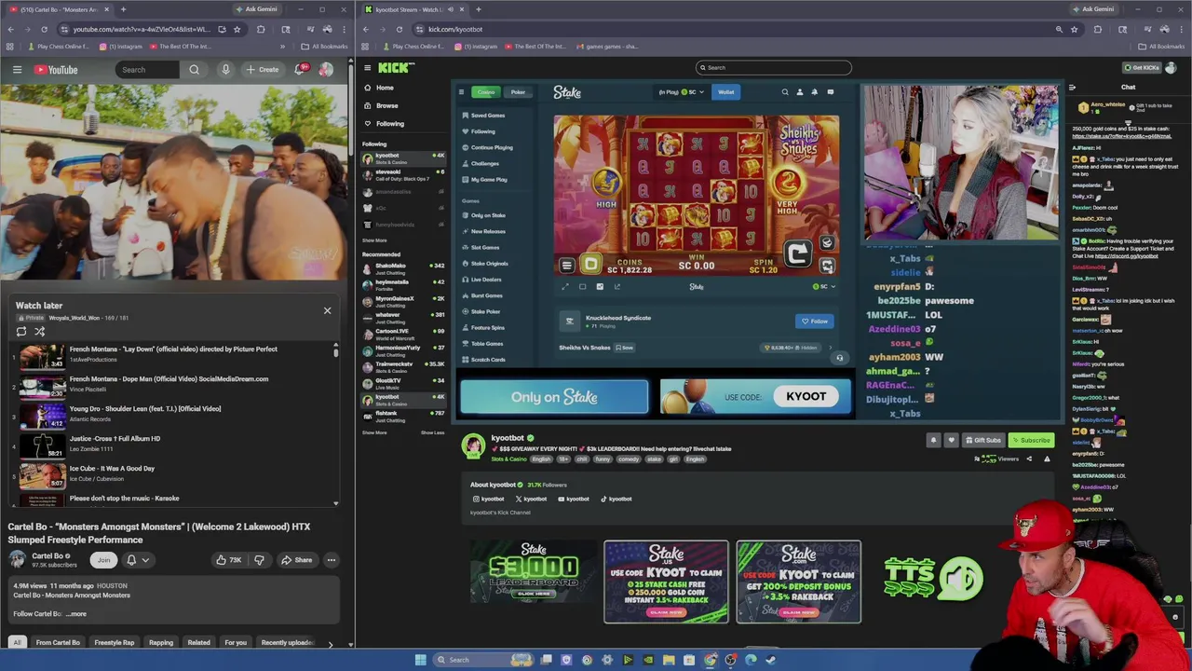The height and width of the screenshot is (671, 1192).
Task: Expand video description with ...more
Action: tap(76, 614)
